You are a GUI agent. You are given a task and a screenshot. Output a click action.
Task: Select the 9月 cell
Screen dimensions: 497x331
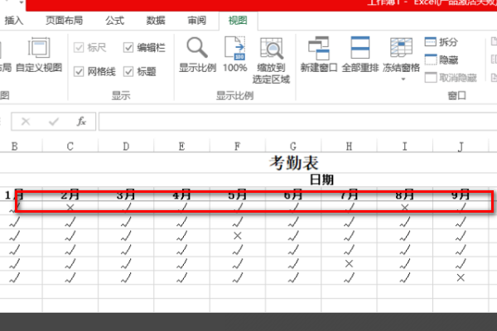pyautogui.click(x=461, y=194)
